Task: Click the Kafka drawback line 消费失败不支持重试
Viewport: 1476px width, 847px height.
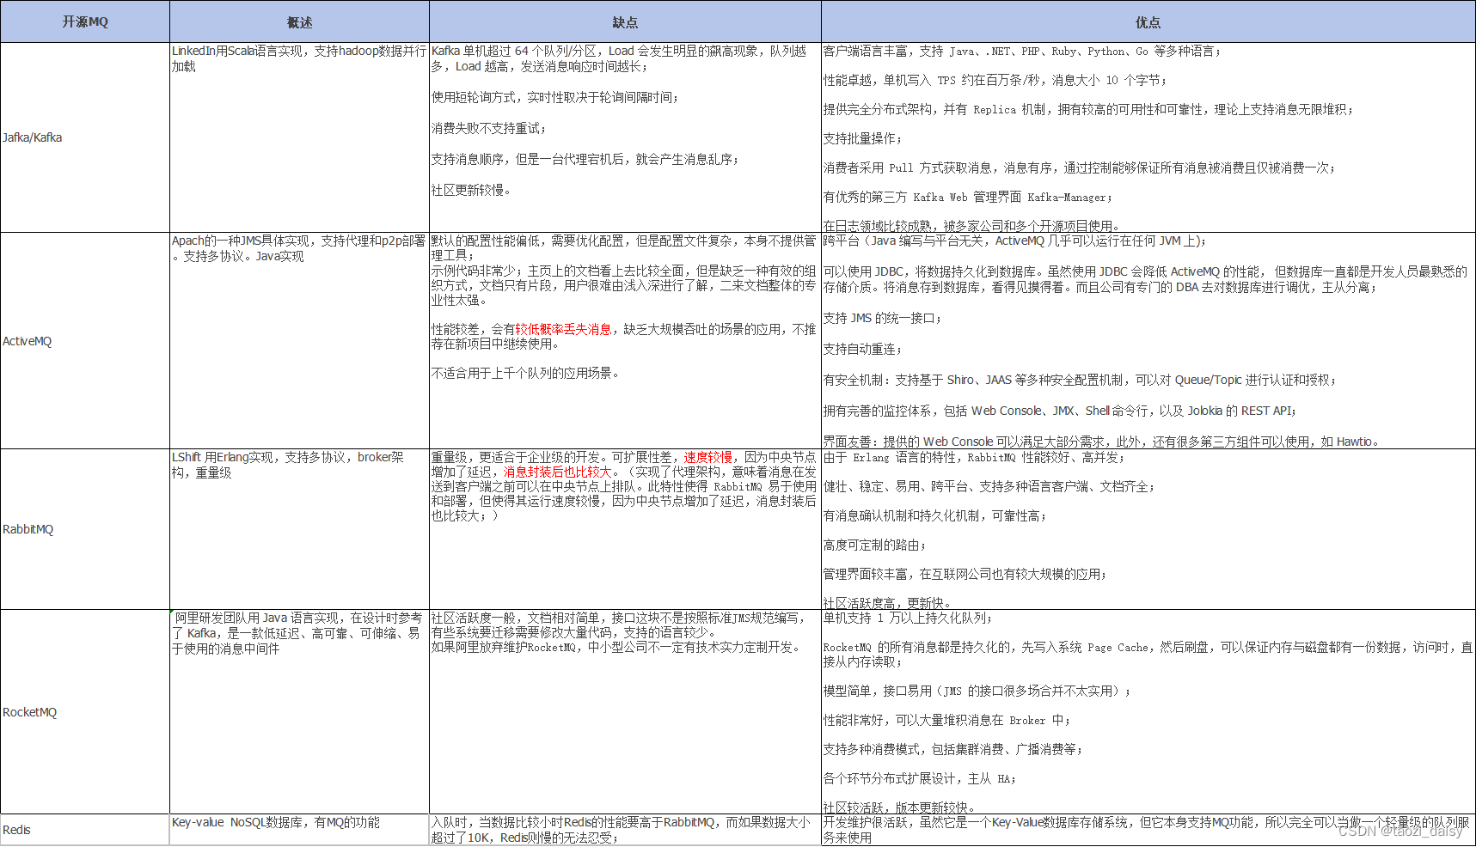Action: click(x=488, y=128)
